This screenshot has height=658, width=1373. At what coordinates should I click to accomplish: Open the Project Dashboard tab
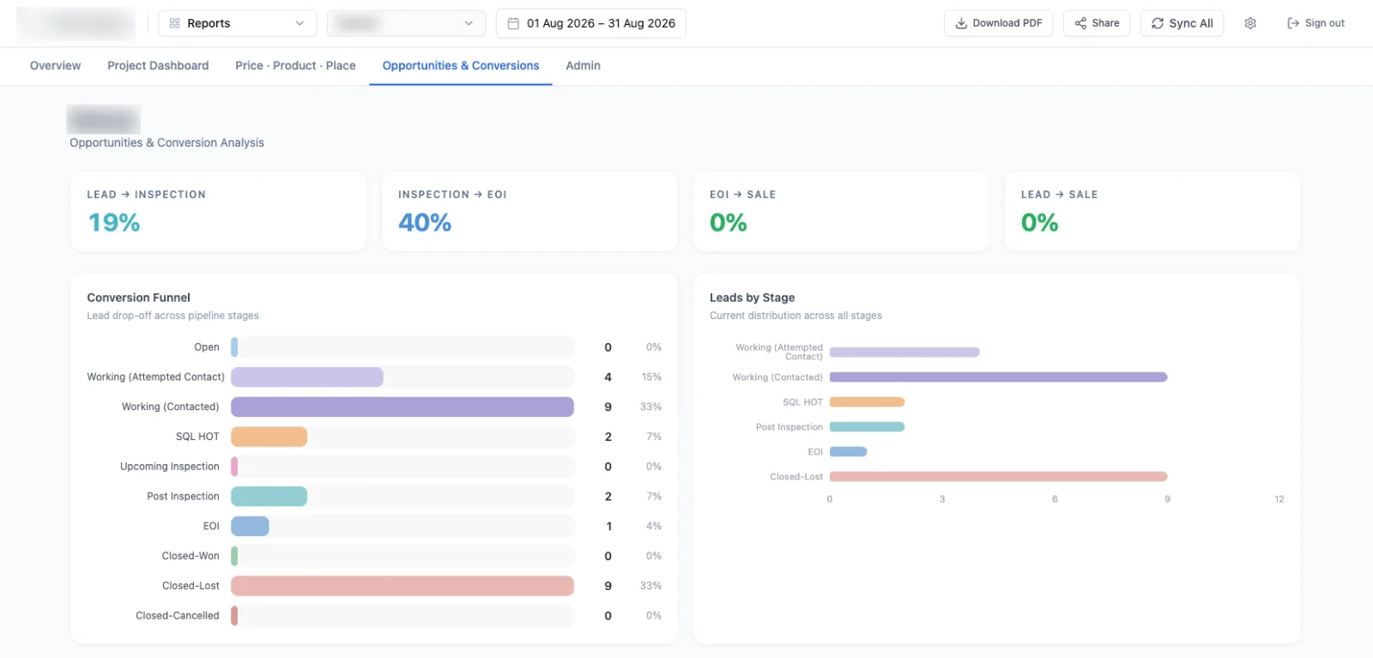(x=158, y=65)
